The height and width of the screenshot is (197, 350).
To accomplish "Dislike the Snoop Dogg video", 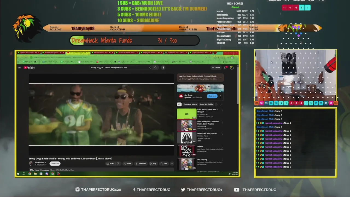I will 118,164.
